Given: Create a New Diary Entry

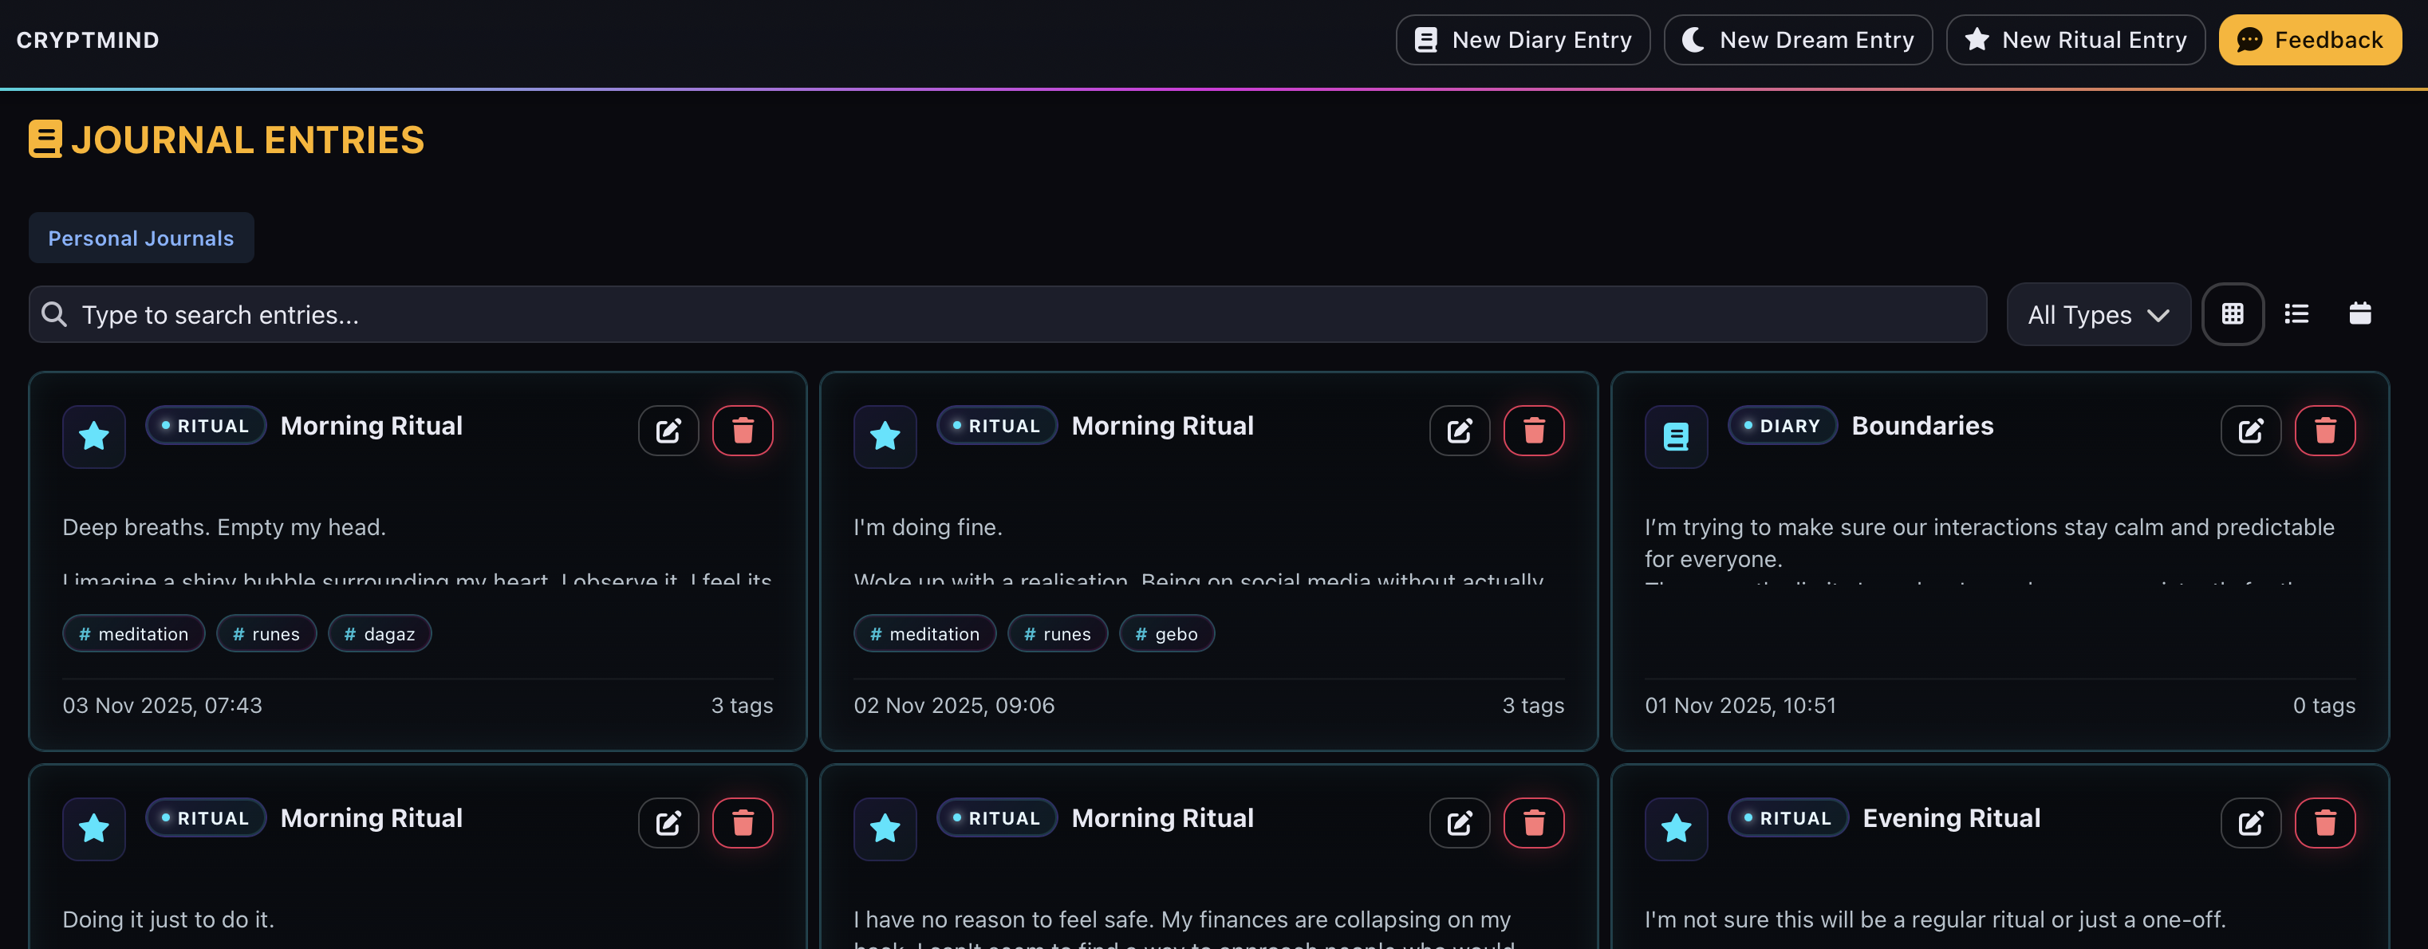Looking at the screenshot, I should pos(1522,40).
